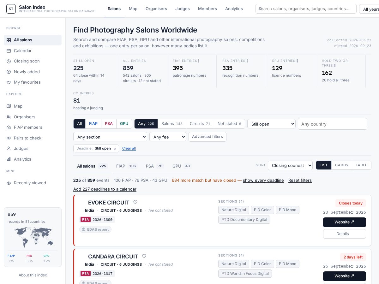
Task: Click the info marker beside PSA ENTRIES
Action: pyautogui.click(x=247, y=61)
